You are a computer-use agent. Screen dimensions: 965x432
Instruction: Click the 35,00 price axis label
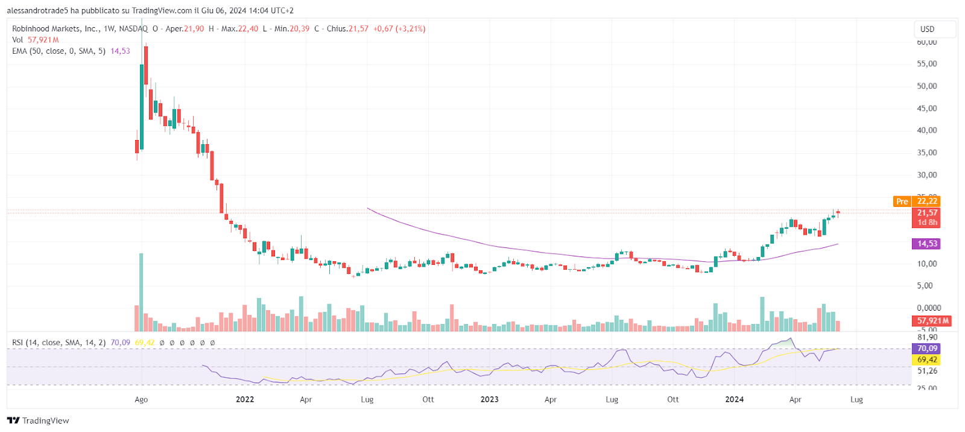927,153
